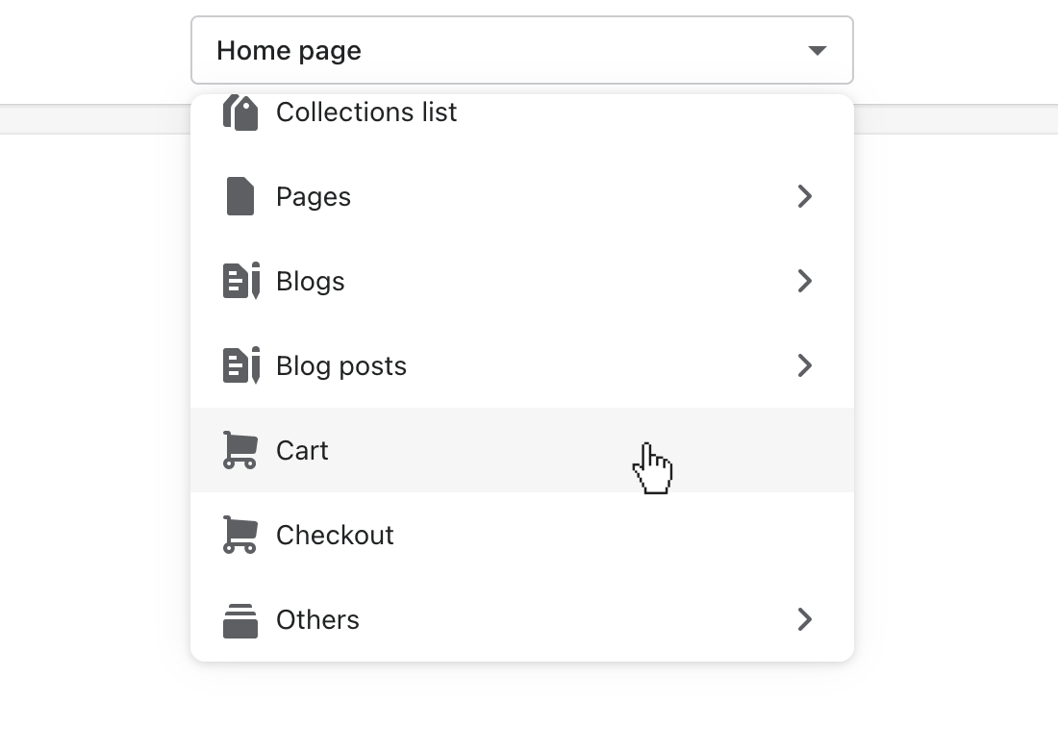The image size is (1058, 751).
Task: Open the Home page template selector
Action: (521, 50)
